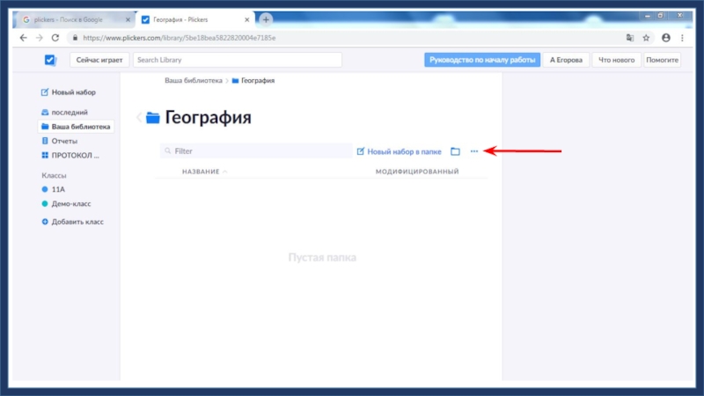The image size is (704, 396).
Task: Sort by Модифицированный column header
Action: coord(417,172)
